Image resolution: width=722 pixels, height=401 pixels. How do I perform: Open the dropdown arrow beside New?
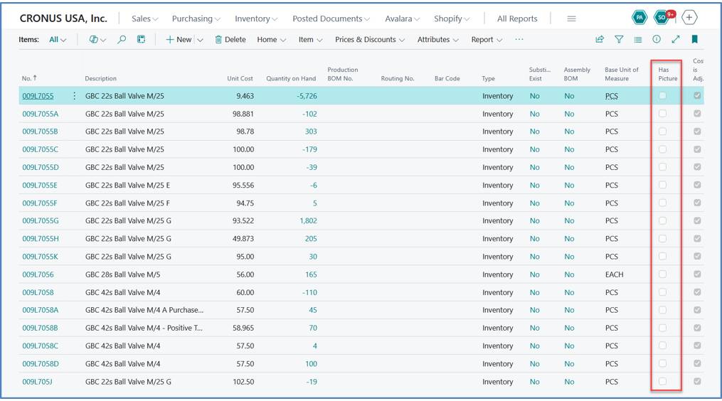click(x=200, y=40)
